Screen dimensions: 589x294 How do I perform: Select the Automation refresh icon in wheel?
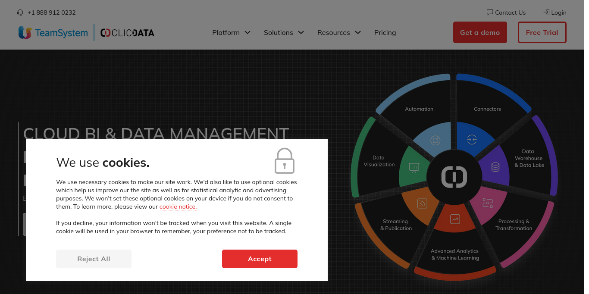click(x=435, y=140)
